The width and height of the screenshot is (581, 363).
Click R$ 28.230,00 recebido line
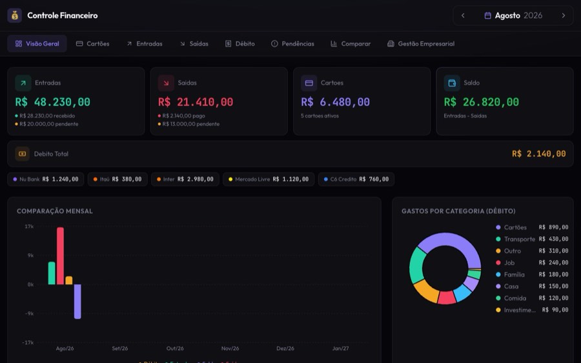point(45,116)
